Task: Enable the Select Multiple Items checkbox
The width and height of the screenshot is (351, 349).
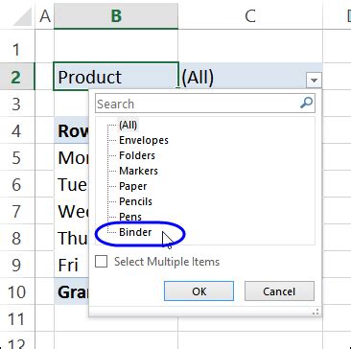Action: pos(102,262)
